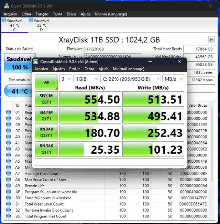This screenshot has height=224, width=220.
Task: Run all benchmarks with All button
Action: (46, 82)
